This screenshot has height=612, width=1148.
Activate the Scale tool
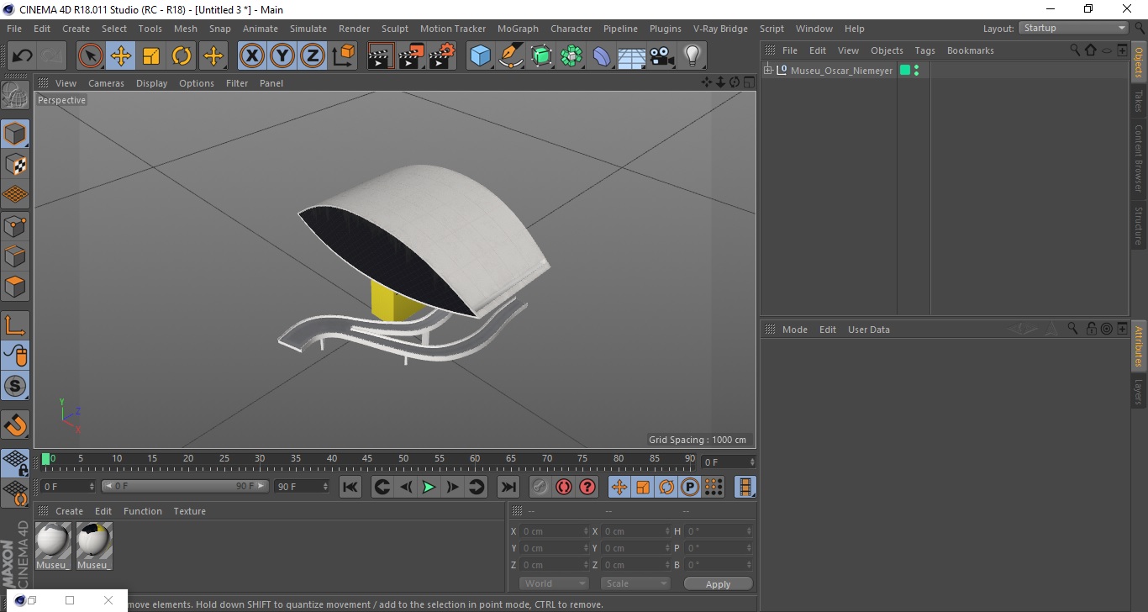click(x=151, y=56)
